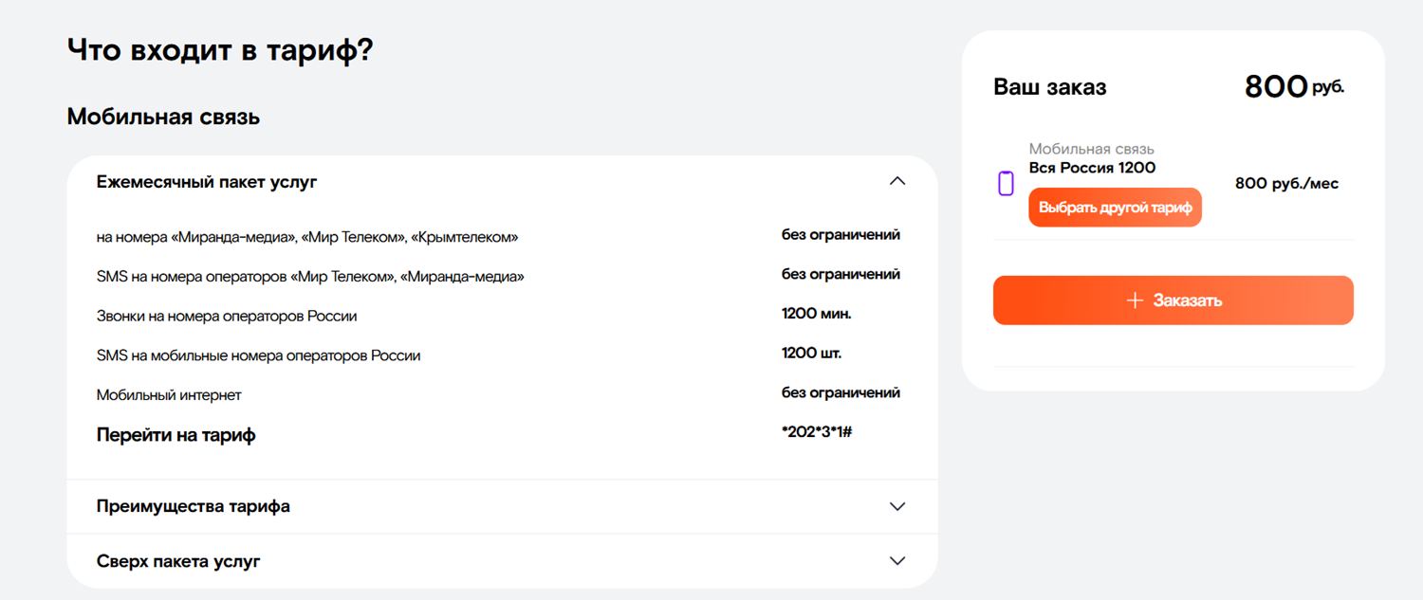
Task: Click the plus icon on Заказать button
Action: click(1134, 300)
